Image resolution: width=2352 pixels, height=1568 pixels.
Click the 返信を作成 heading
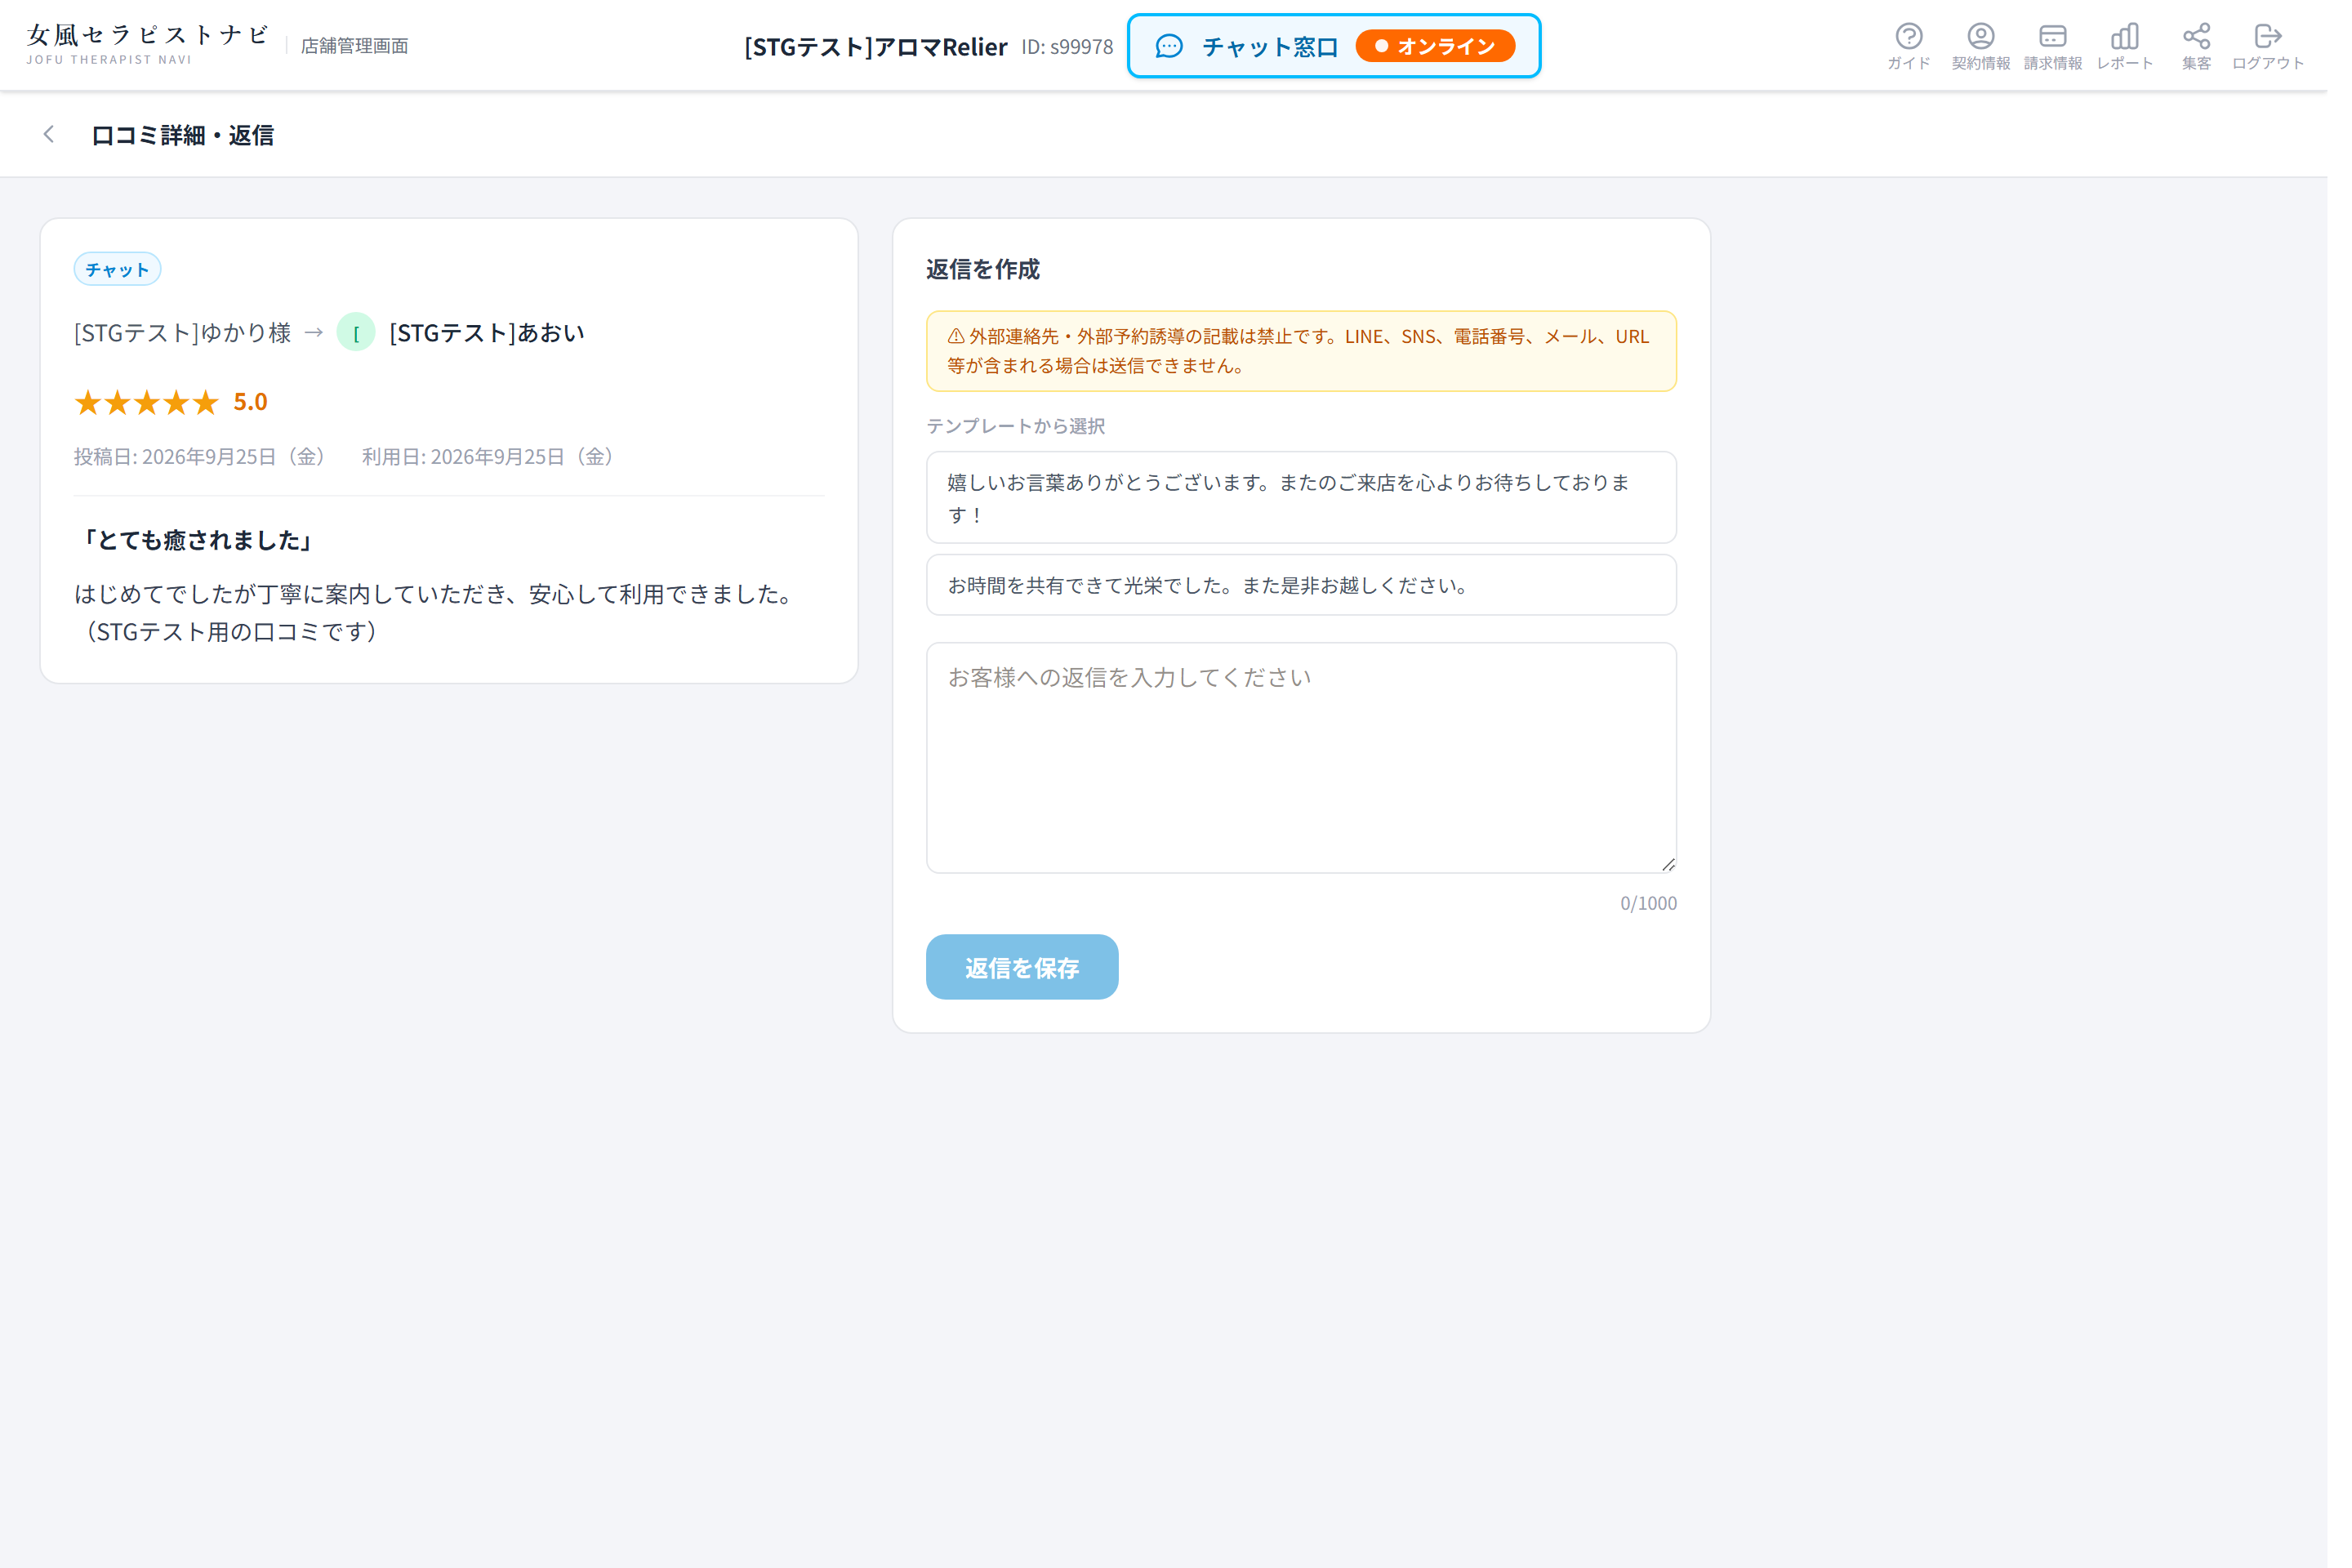993,272
